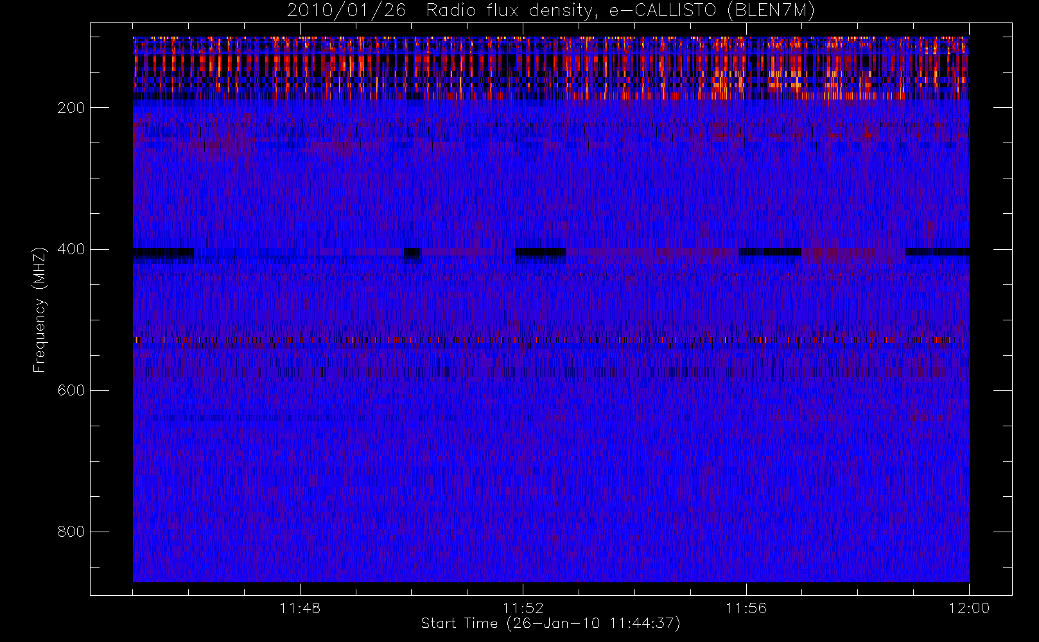Select the 600 frequency tick label
Viewport: 1039px width, 642px height.
point(71,390)
